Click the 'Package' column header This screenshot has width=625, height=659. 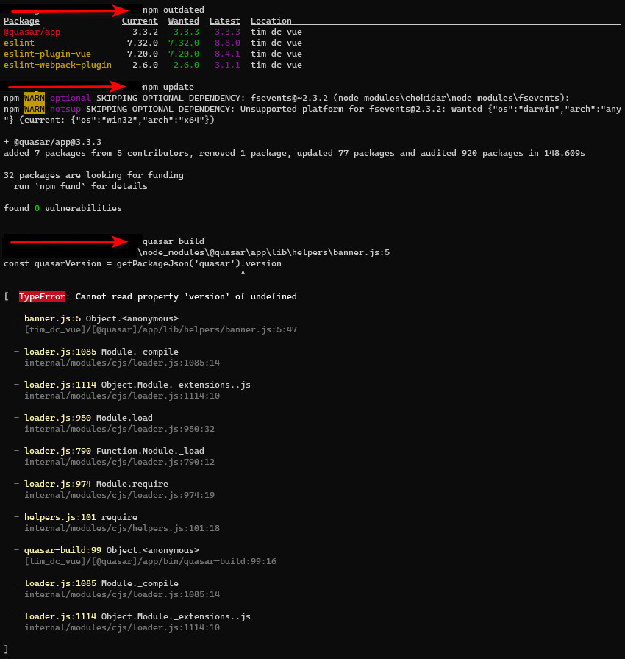coord(21,21)
